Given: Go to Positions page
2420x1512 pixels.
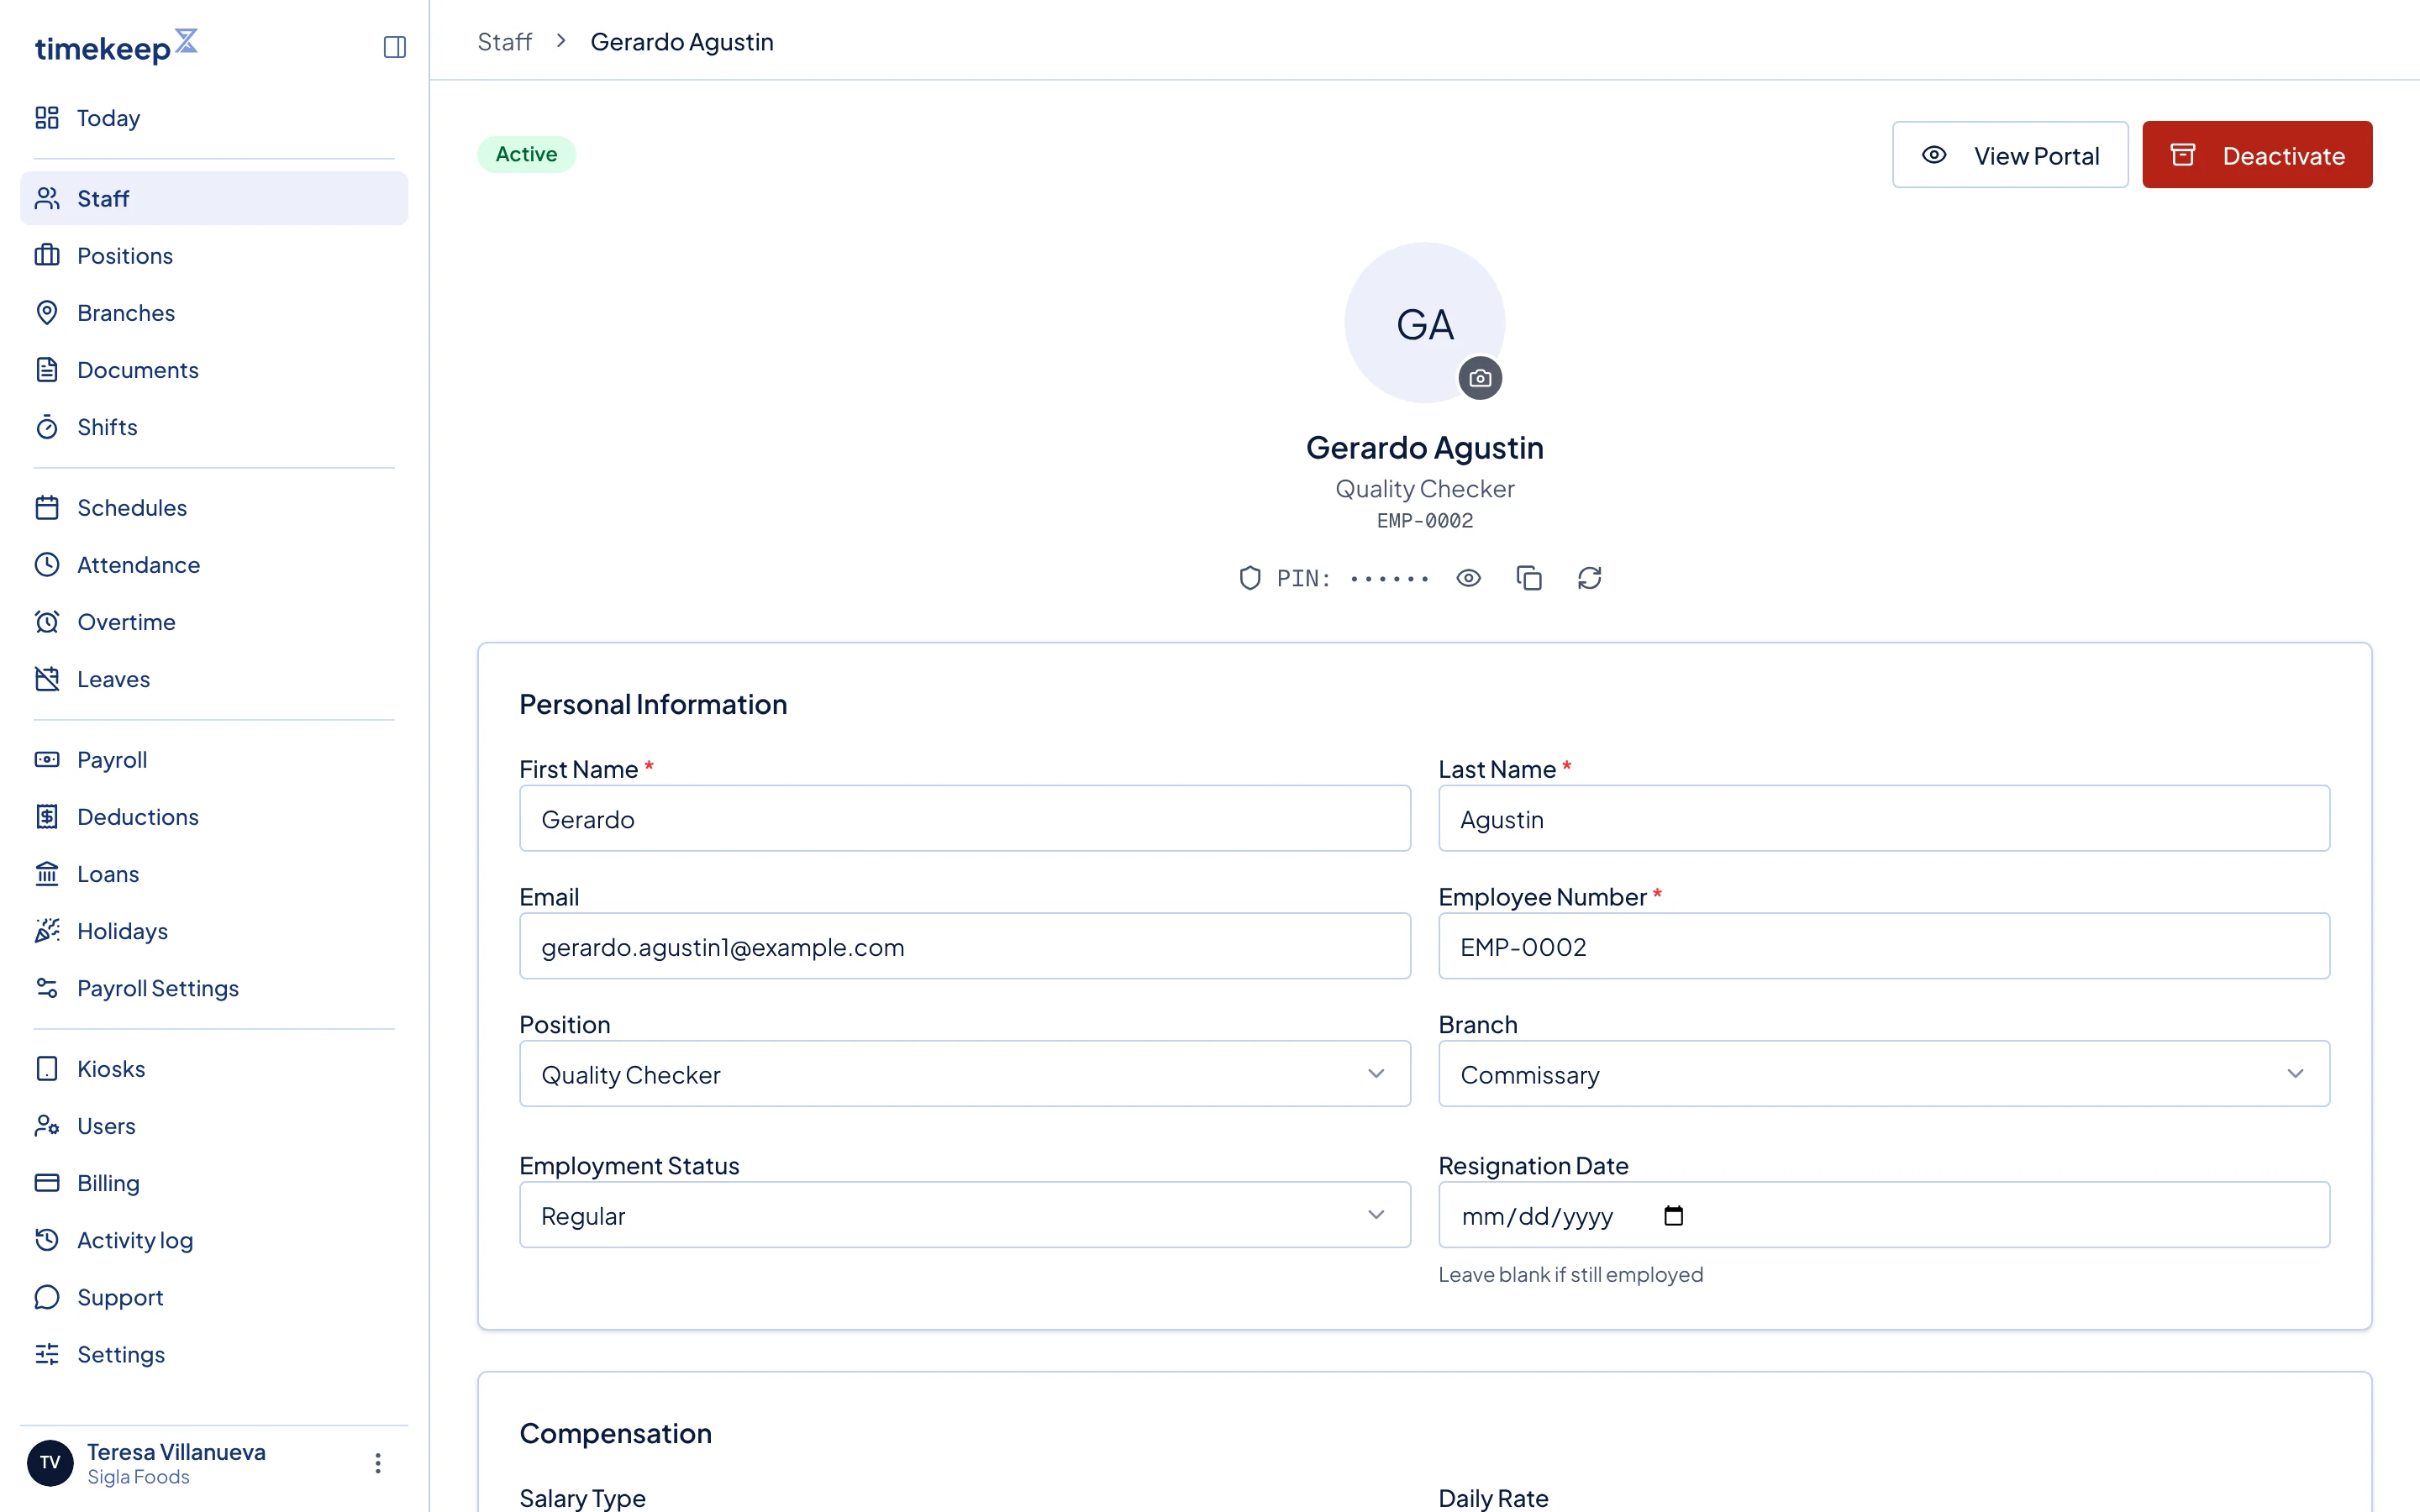Looking at the screenshot, I should (214, 256).
